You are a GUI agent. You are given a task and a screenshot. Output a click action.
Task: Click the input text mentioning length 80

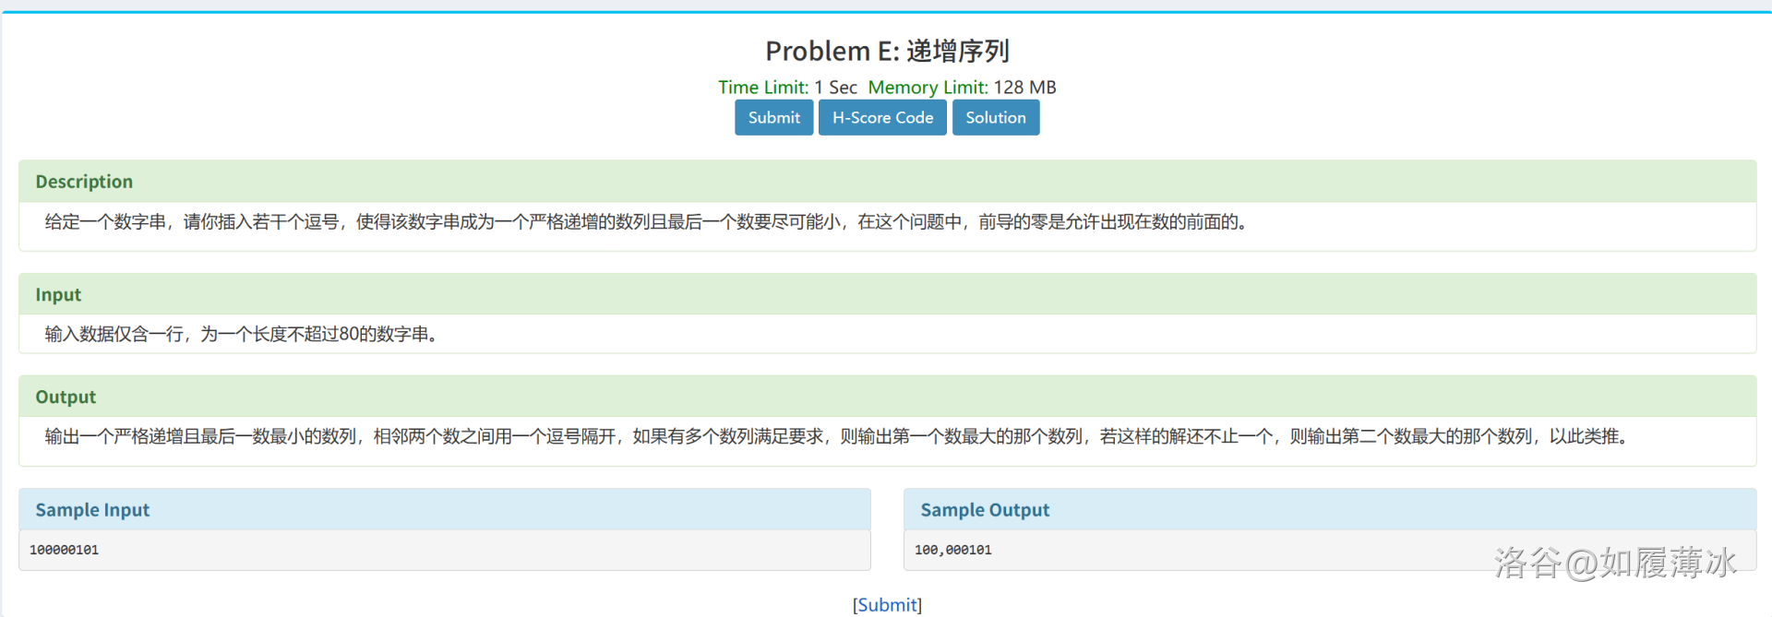240,334
